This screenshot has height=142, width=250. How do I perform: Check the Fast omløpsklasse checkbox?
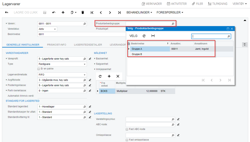tap(127, 140)
